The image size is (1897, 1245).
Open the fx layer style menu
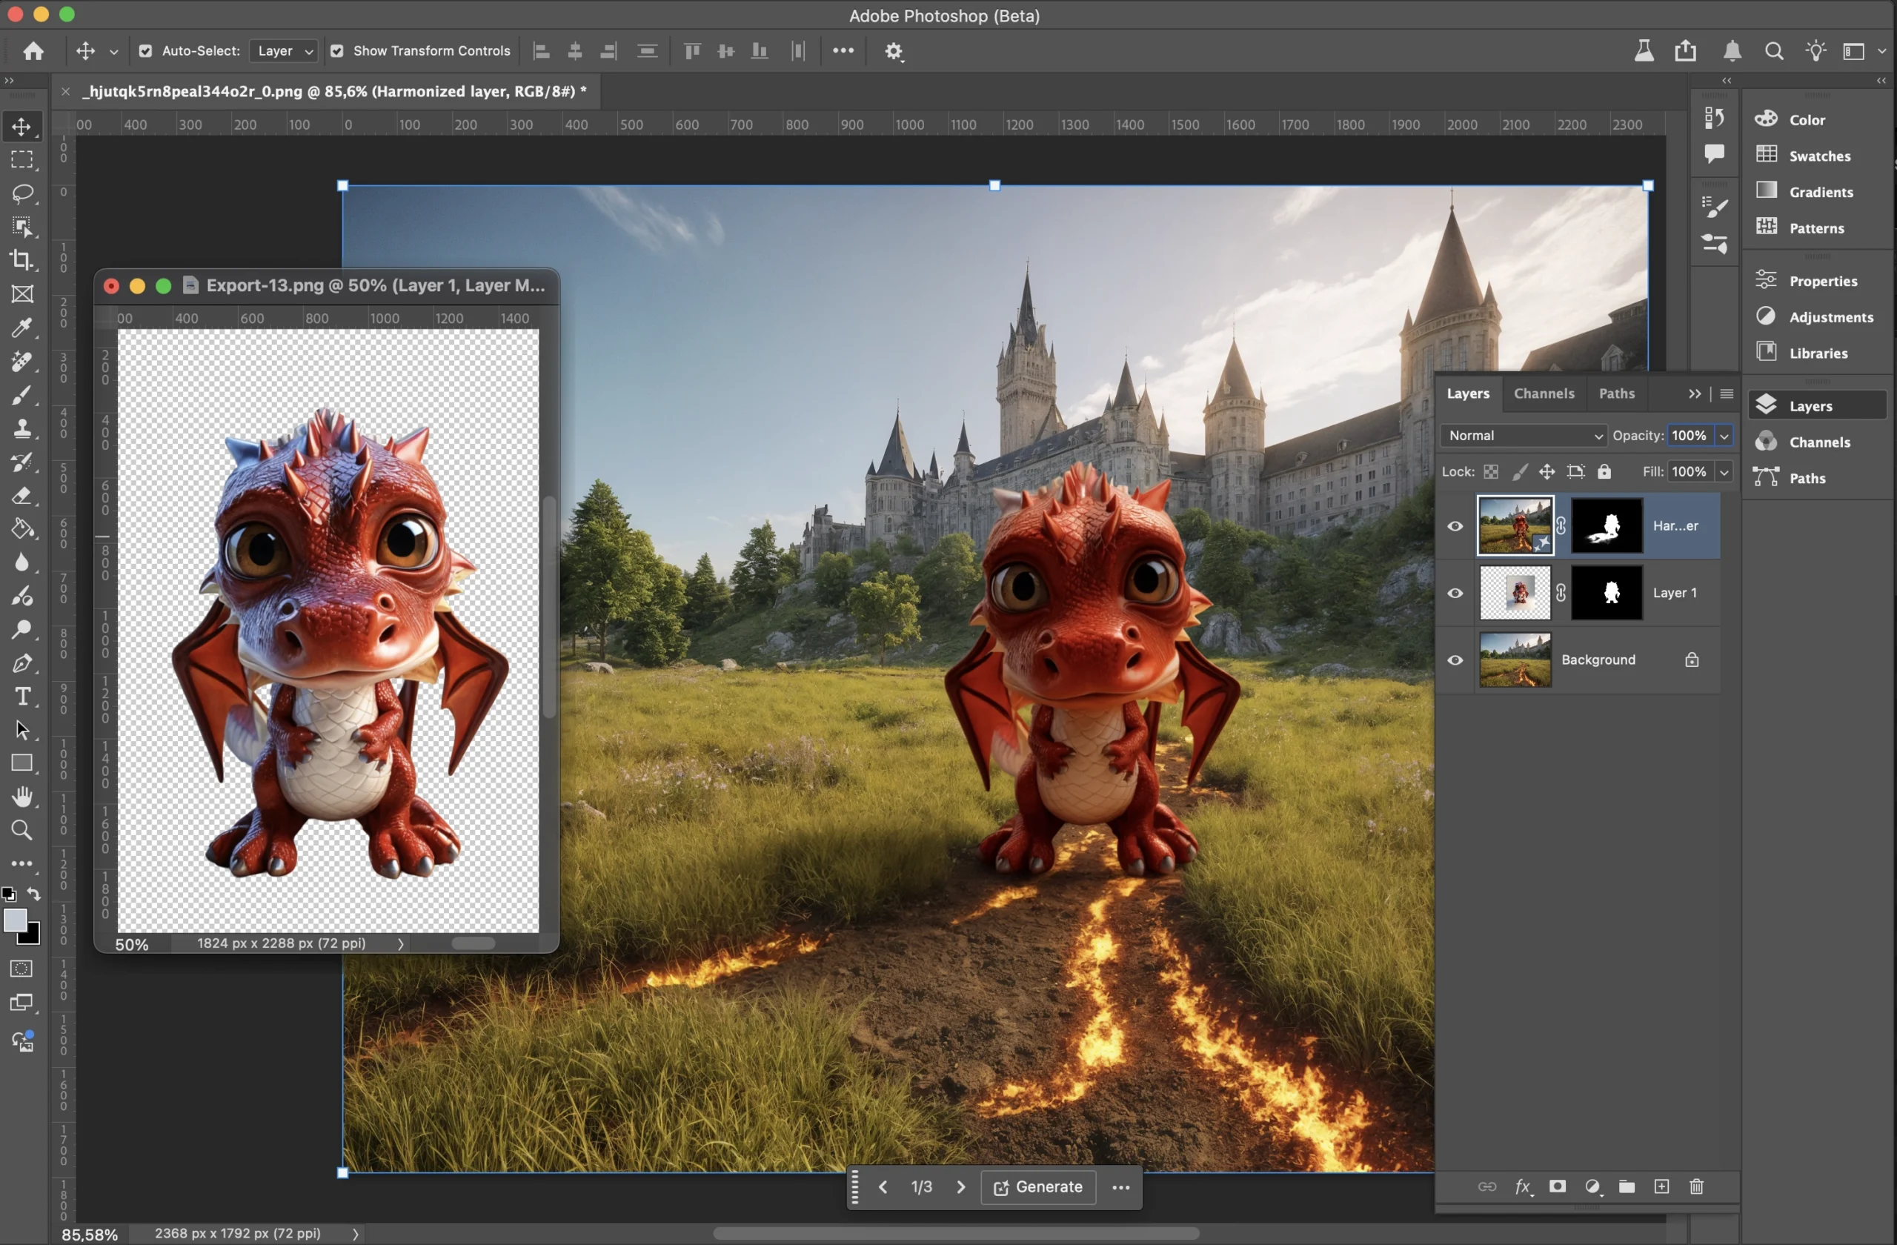pyautogui.click(x=1522, y=1186)
